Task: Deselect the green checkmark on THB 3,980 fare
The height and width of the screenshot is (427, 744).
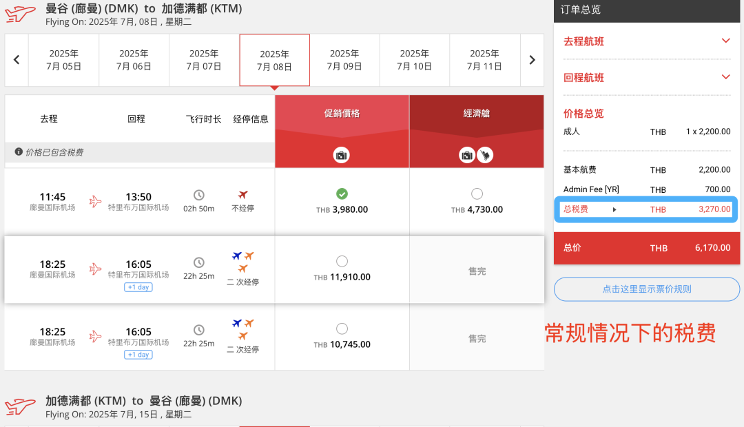Action: 341,194
